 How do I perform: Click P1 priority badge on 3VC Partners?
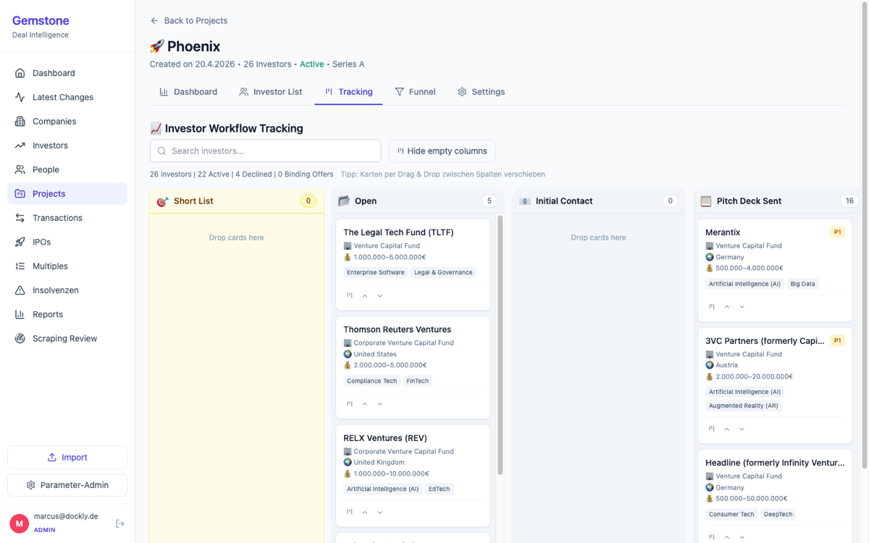(x=837, y=340)
